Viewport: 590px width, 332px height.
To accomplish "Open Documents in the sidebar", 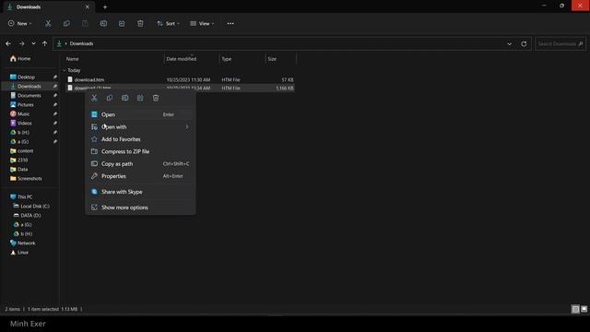I will (x=30, y=96).
